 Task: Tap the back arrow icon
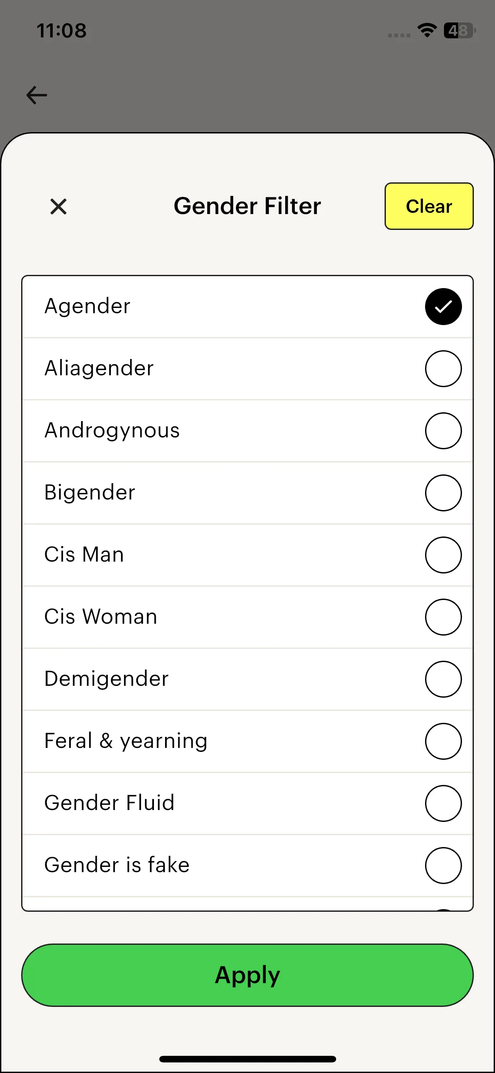(37, 95)
